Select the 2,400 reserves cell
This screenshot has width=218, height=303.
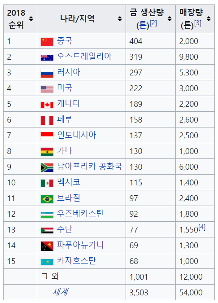(x=195, y=198)
